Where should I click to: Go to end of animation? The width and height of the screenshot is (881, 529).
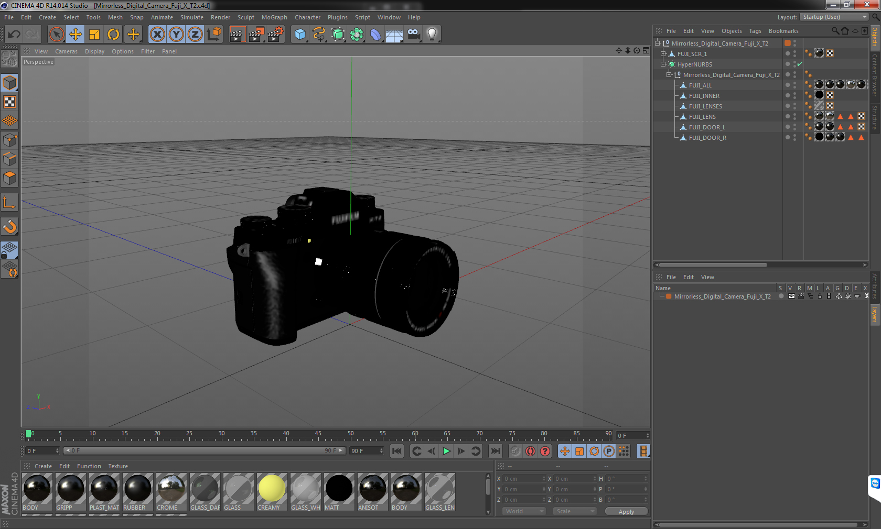point(495,451)
